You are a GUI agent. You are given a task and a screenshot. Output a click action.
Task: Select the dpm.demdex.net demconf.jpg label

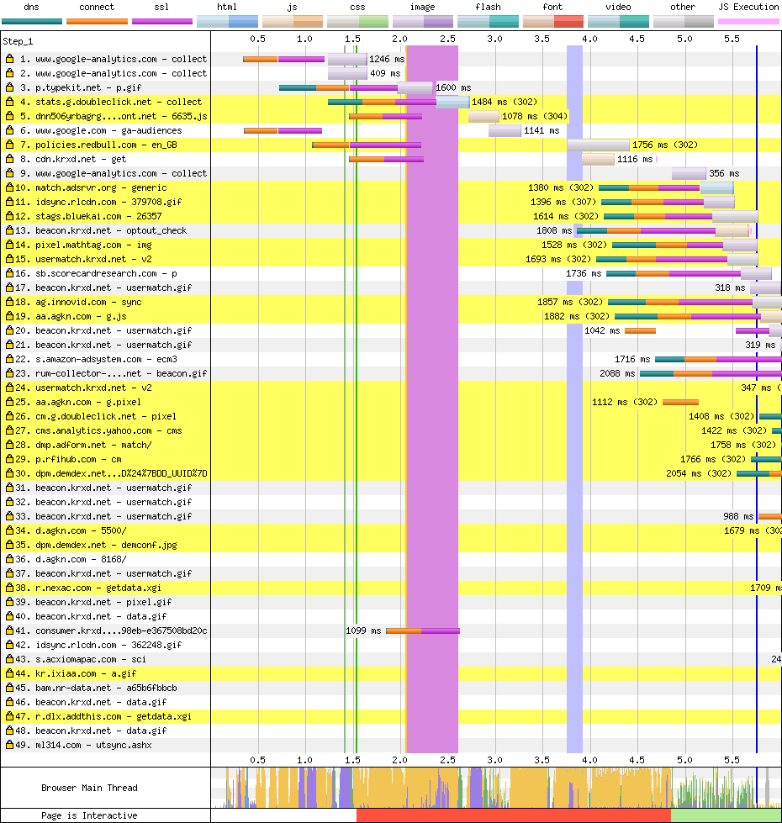coord(106,545)
